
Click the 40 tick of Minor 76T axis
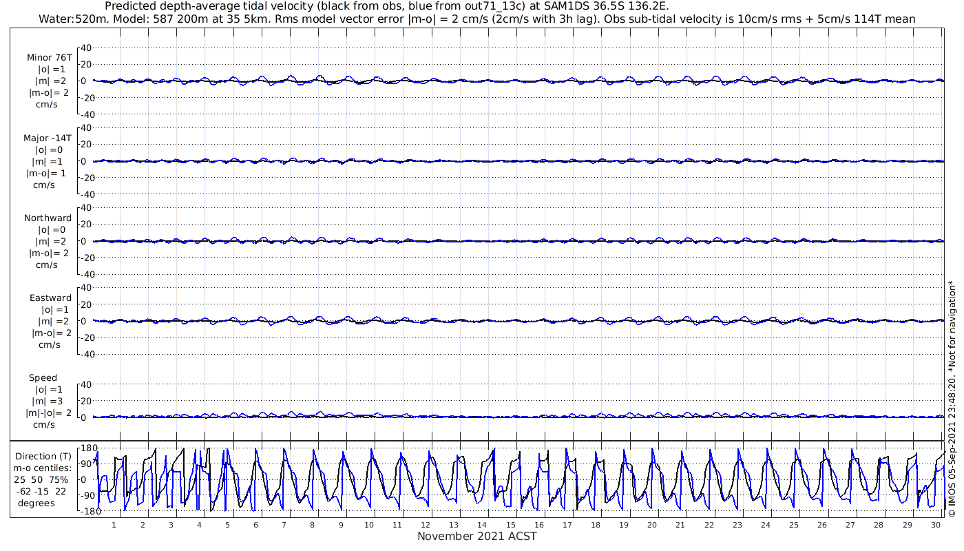tap(86, 48)
